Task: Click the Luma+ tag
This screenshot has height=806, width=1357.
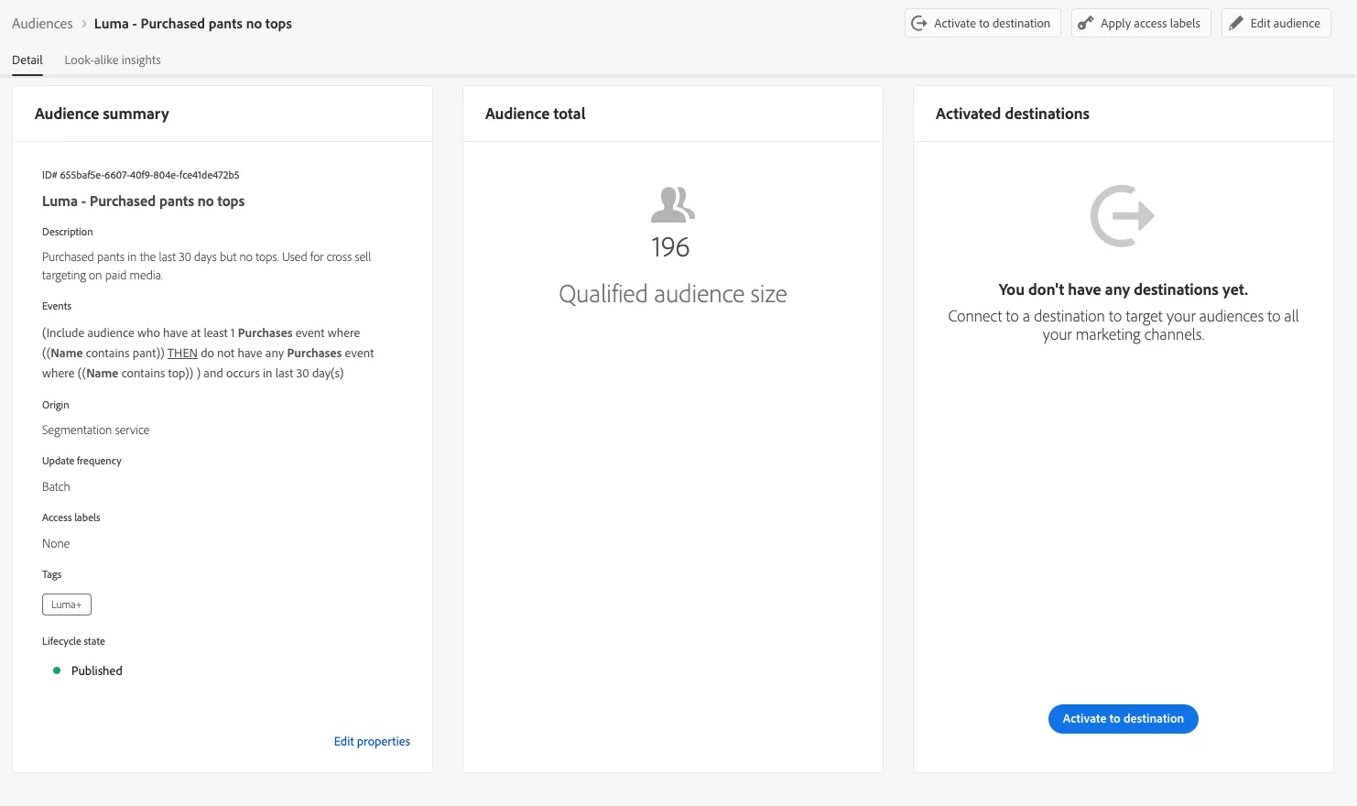Action: pyautogui.click(x=67, y=604)
